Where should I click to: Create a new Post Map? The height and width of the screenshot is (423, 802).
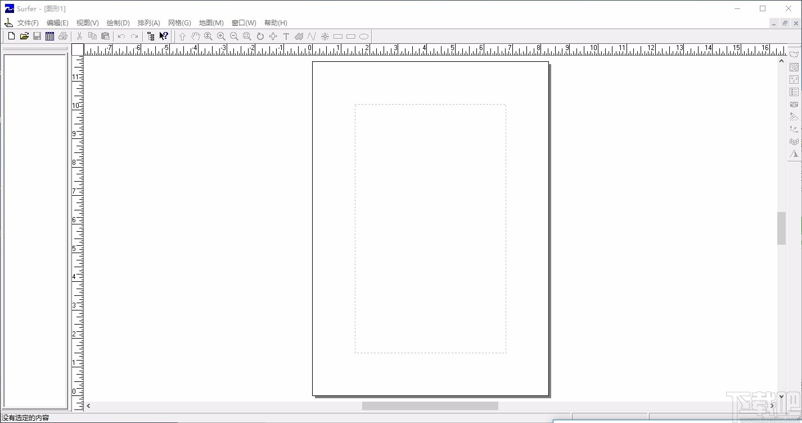(794, 79)
